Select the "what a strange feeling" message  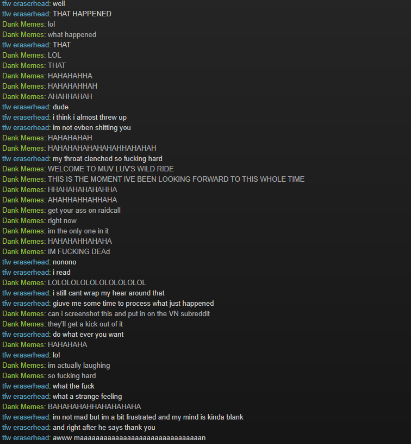click(87, 397)
